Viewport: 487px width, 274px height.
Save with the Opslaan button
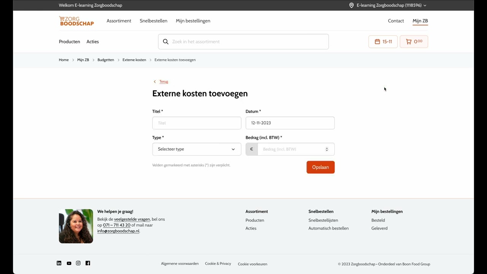tap(320, 167)
